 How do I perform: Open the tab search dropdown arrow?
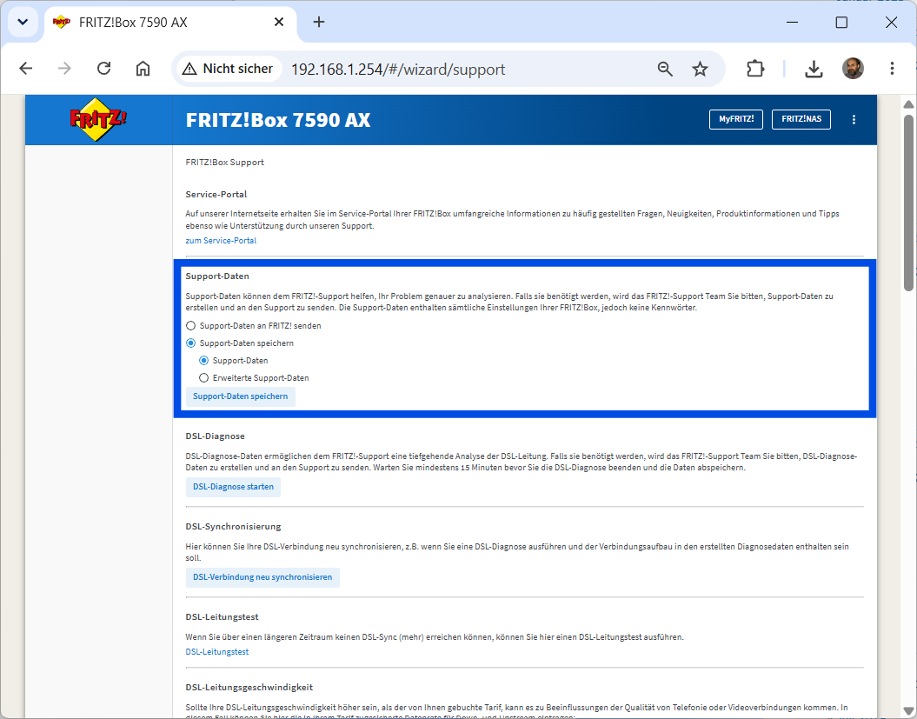click(x=23, y=23)
